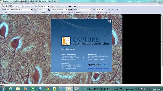Adjust the Gain slider

[53, 13]
